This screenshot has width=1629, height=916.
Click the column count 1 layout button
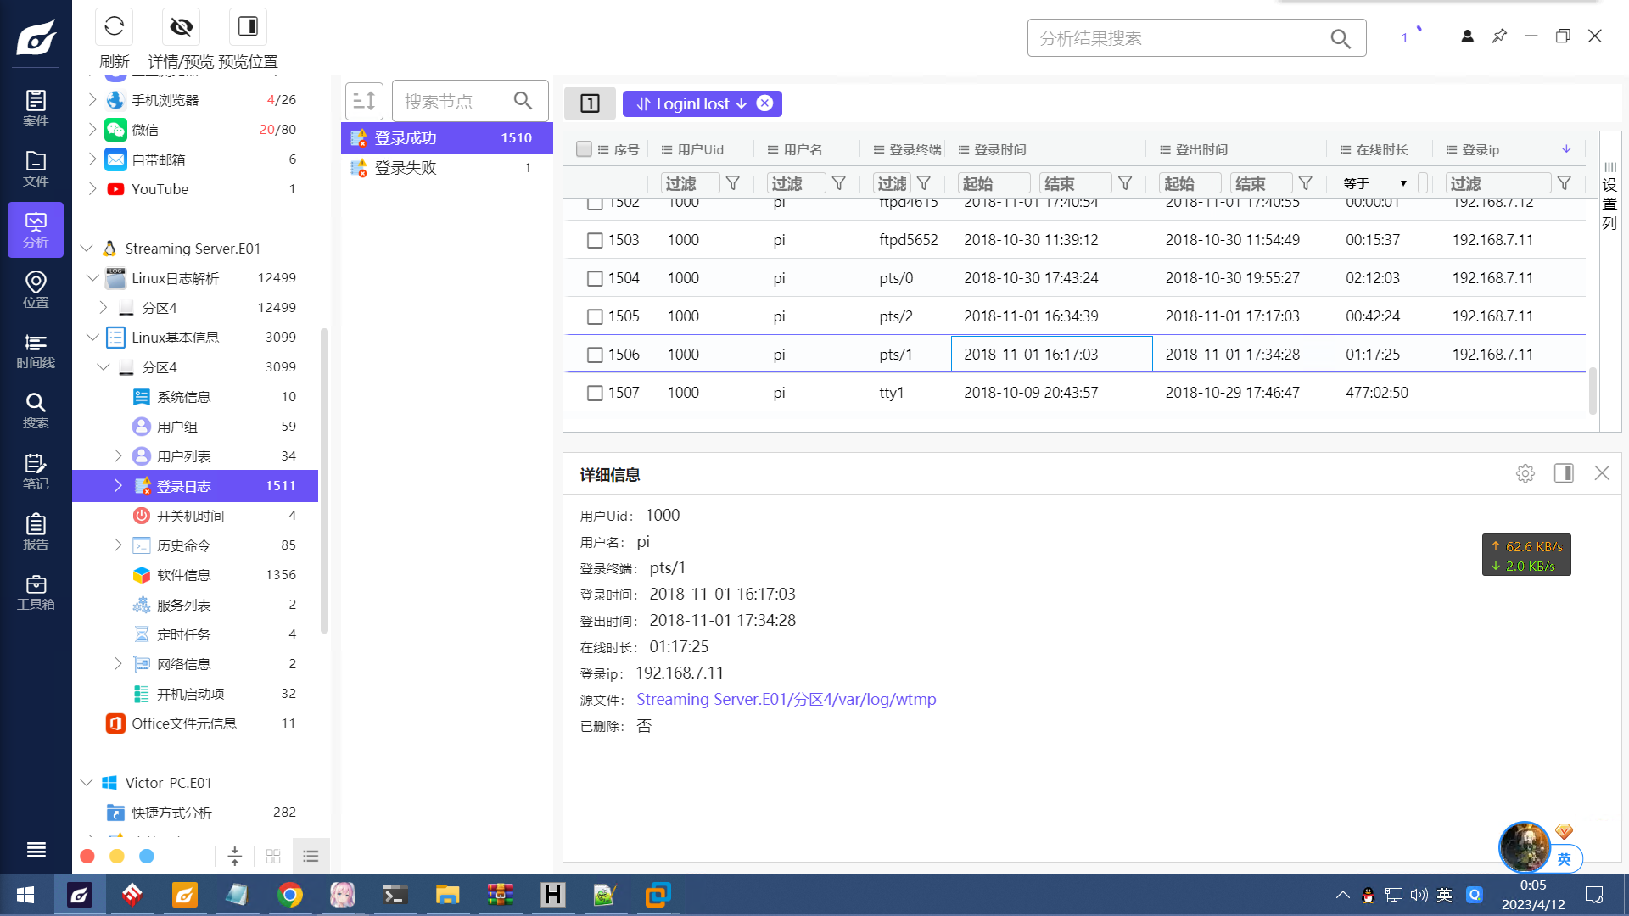(590, 103)
